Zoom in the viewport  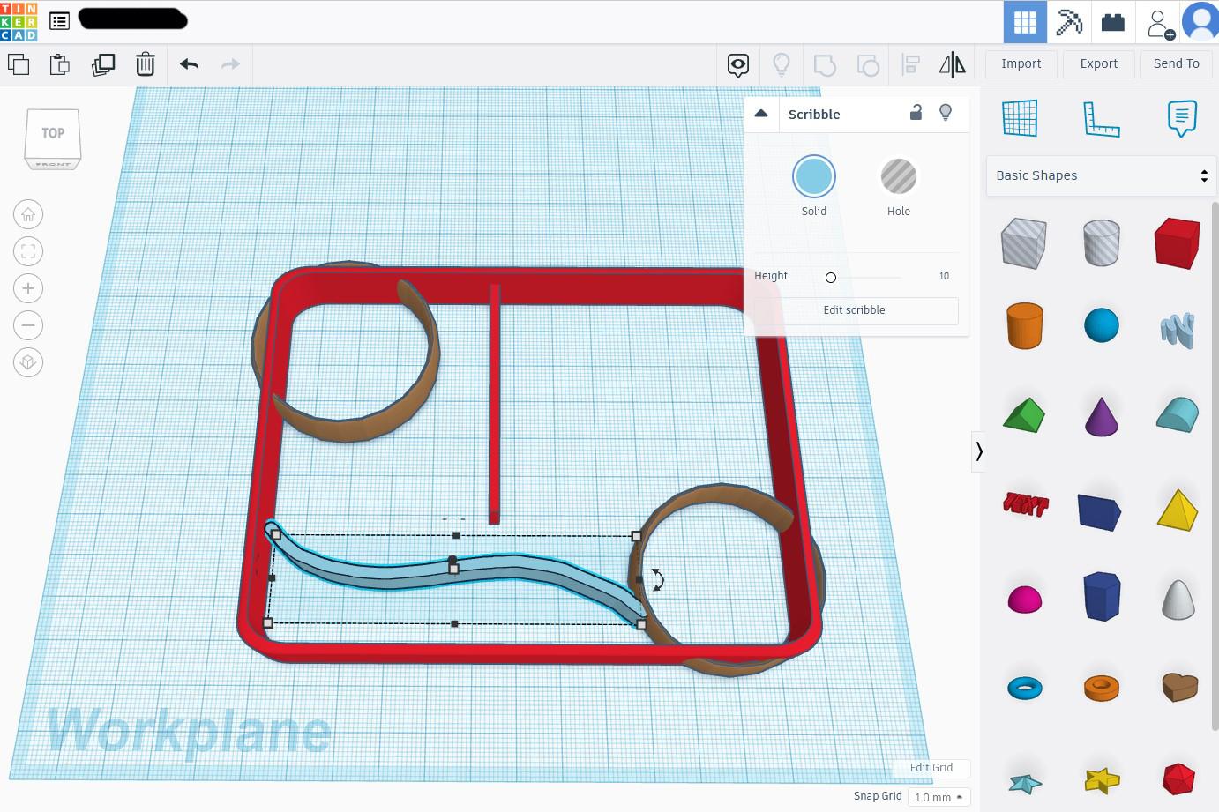28,288
